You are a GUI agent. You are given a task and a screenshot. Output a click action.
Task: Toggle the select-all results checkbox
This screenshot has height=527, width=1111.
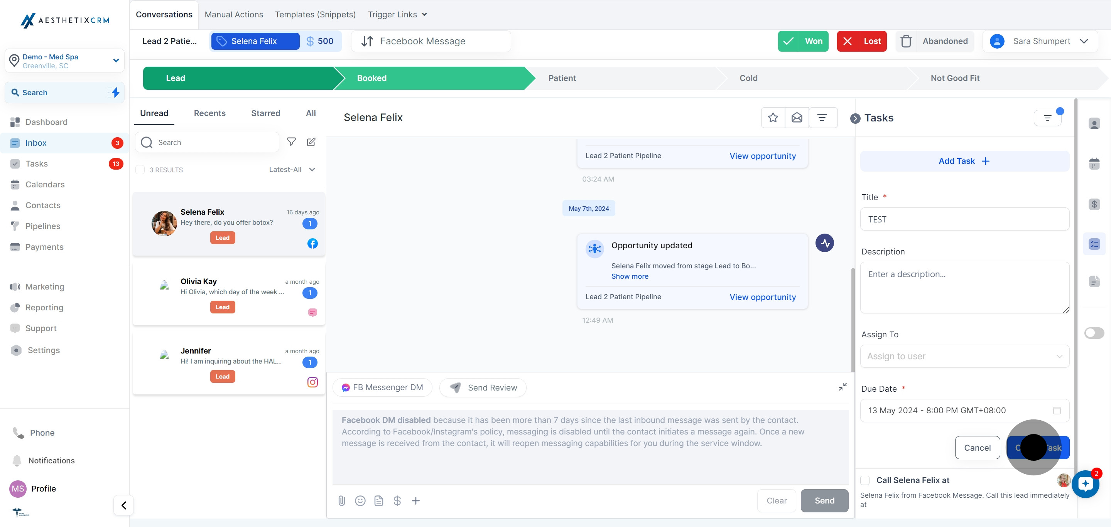(140, 170)
